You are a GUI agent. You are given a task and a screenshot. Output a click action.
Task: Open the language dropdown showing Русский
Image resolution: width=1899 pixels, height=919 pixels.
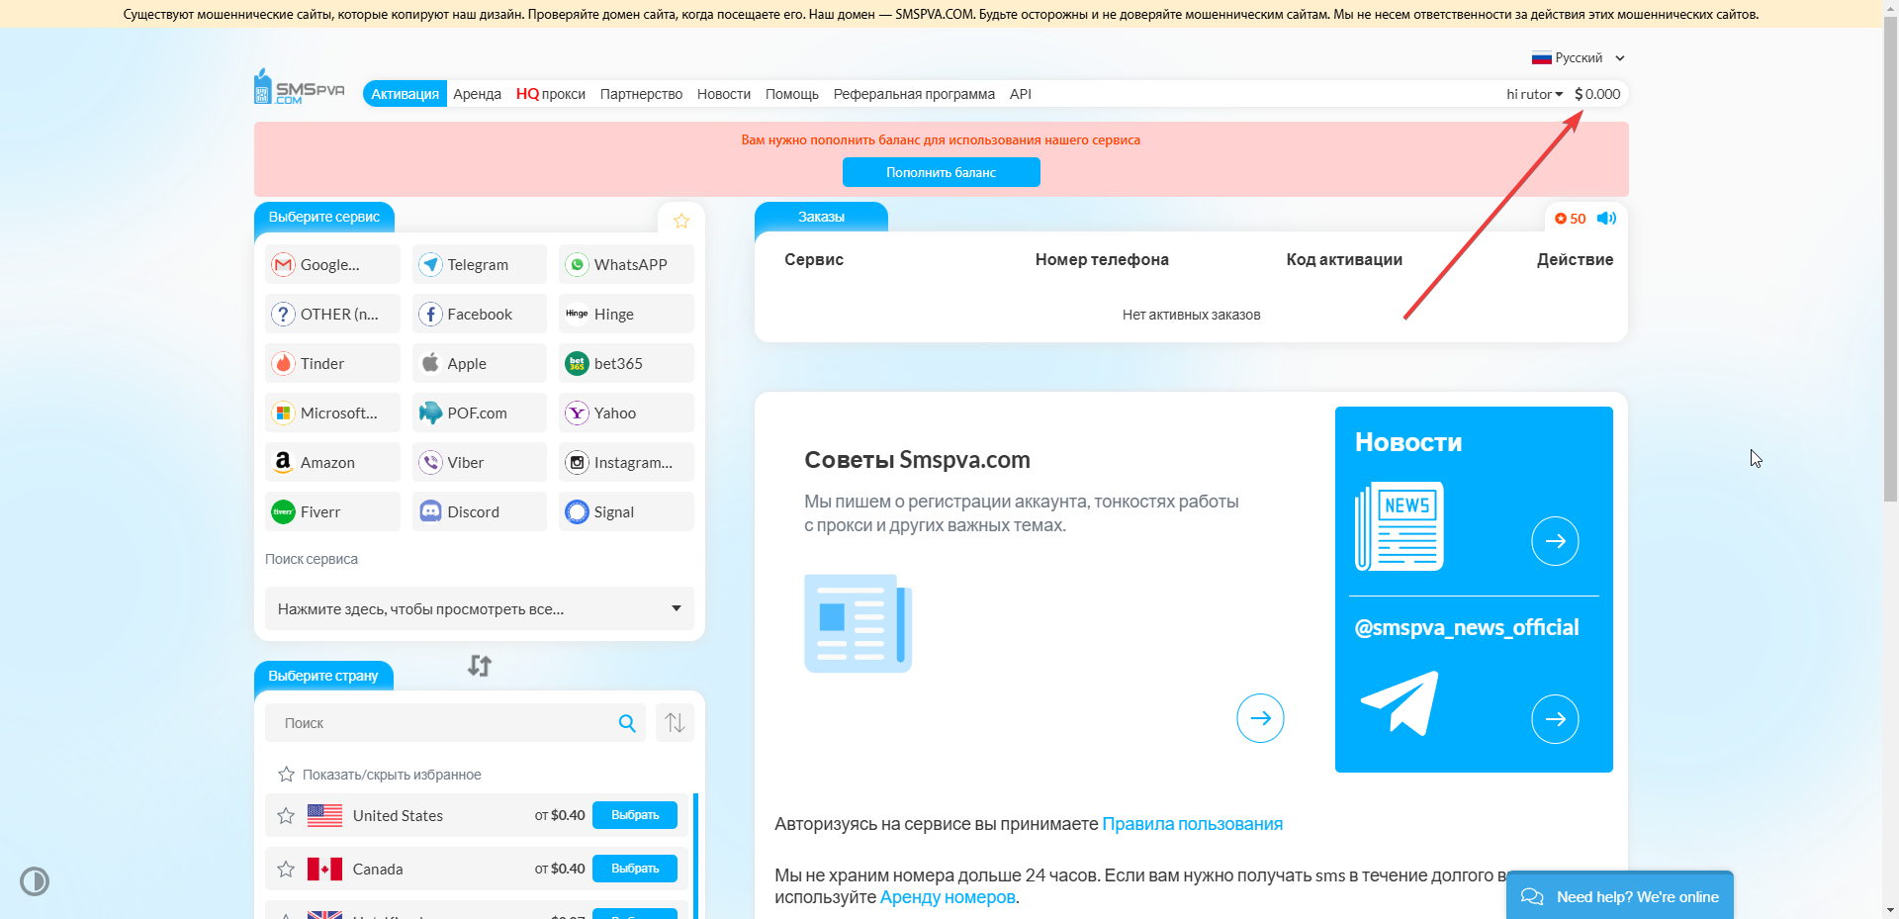[x=1578, y=58]
